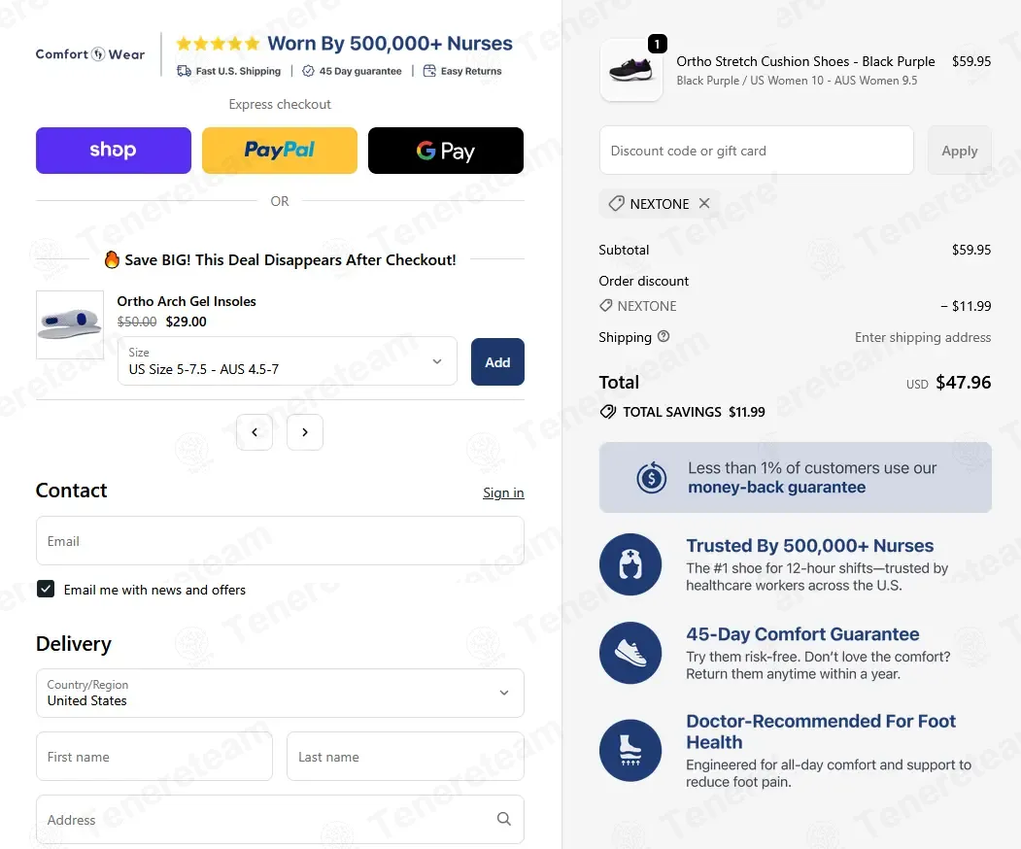Click the Sign in link
The width and height of the screenshot is (1021, 849).
pos(503,492)
